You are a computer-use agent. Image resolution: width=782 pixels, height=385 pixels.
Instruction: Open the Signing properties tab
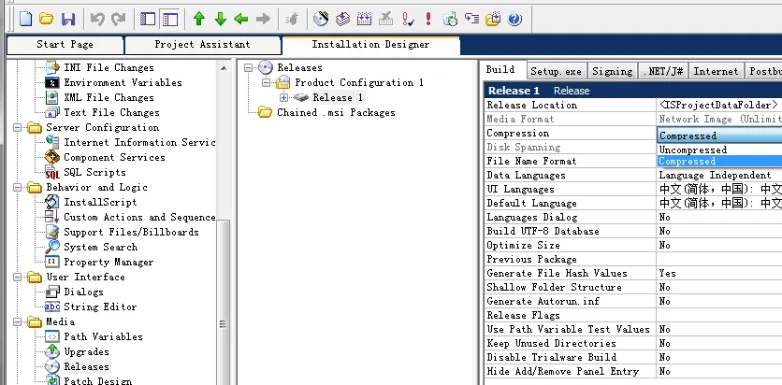[613, 71]
